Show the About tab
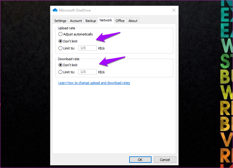 click(x=133, y=21)
